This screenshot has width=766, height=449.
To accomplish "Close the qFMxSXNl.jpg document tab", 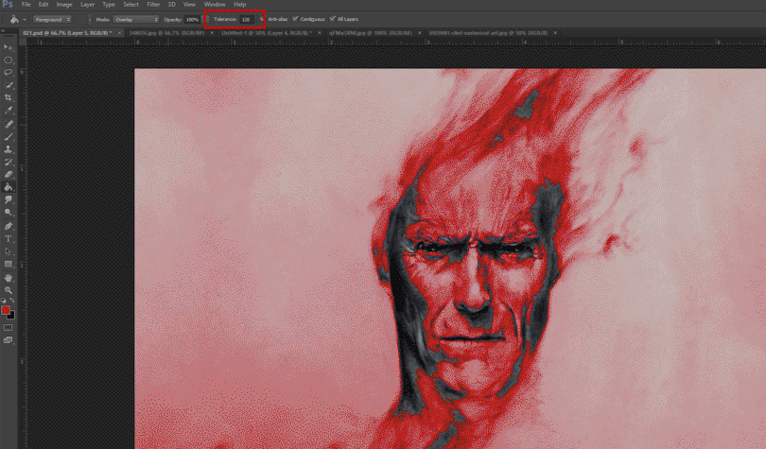I will [x=419, y=33].
